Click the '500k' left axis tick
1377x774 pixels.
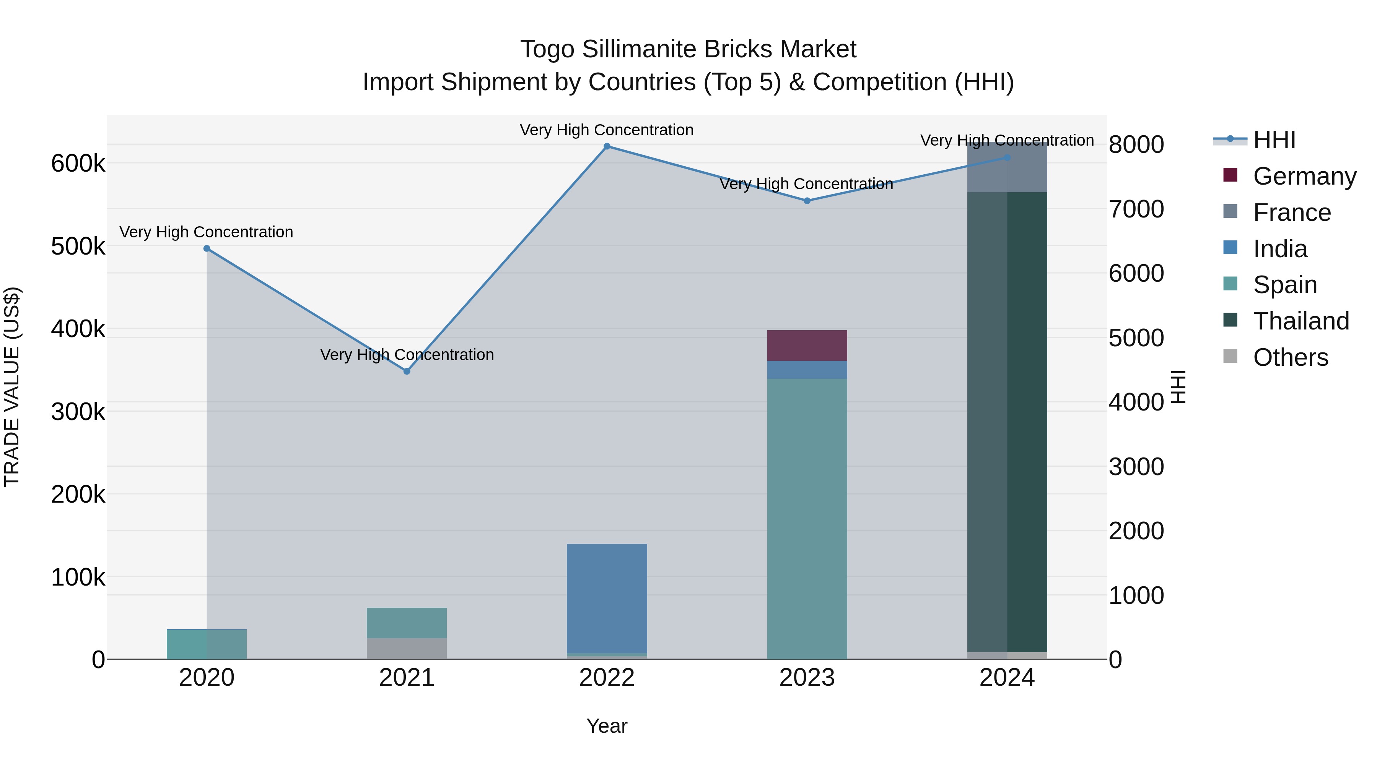tap(78, 246)
